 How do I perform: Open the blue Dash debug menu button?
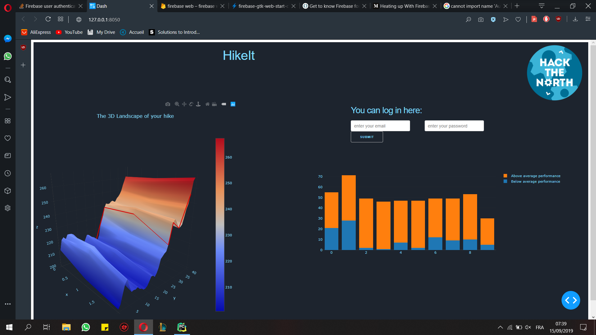[x=571, y=300]
